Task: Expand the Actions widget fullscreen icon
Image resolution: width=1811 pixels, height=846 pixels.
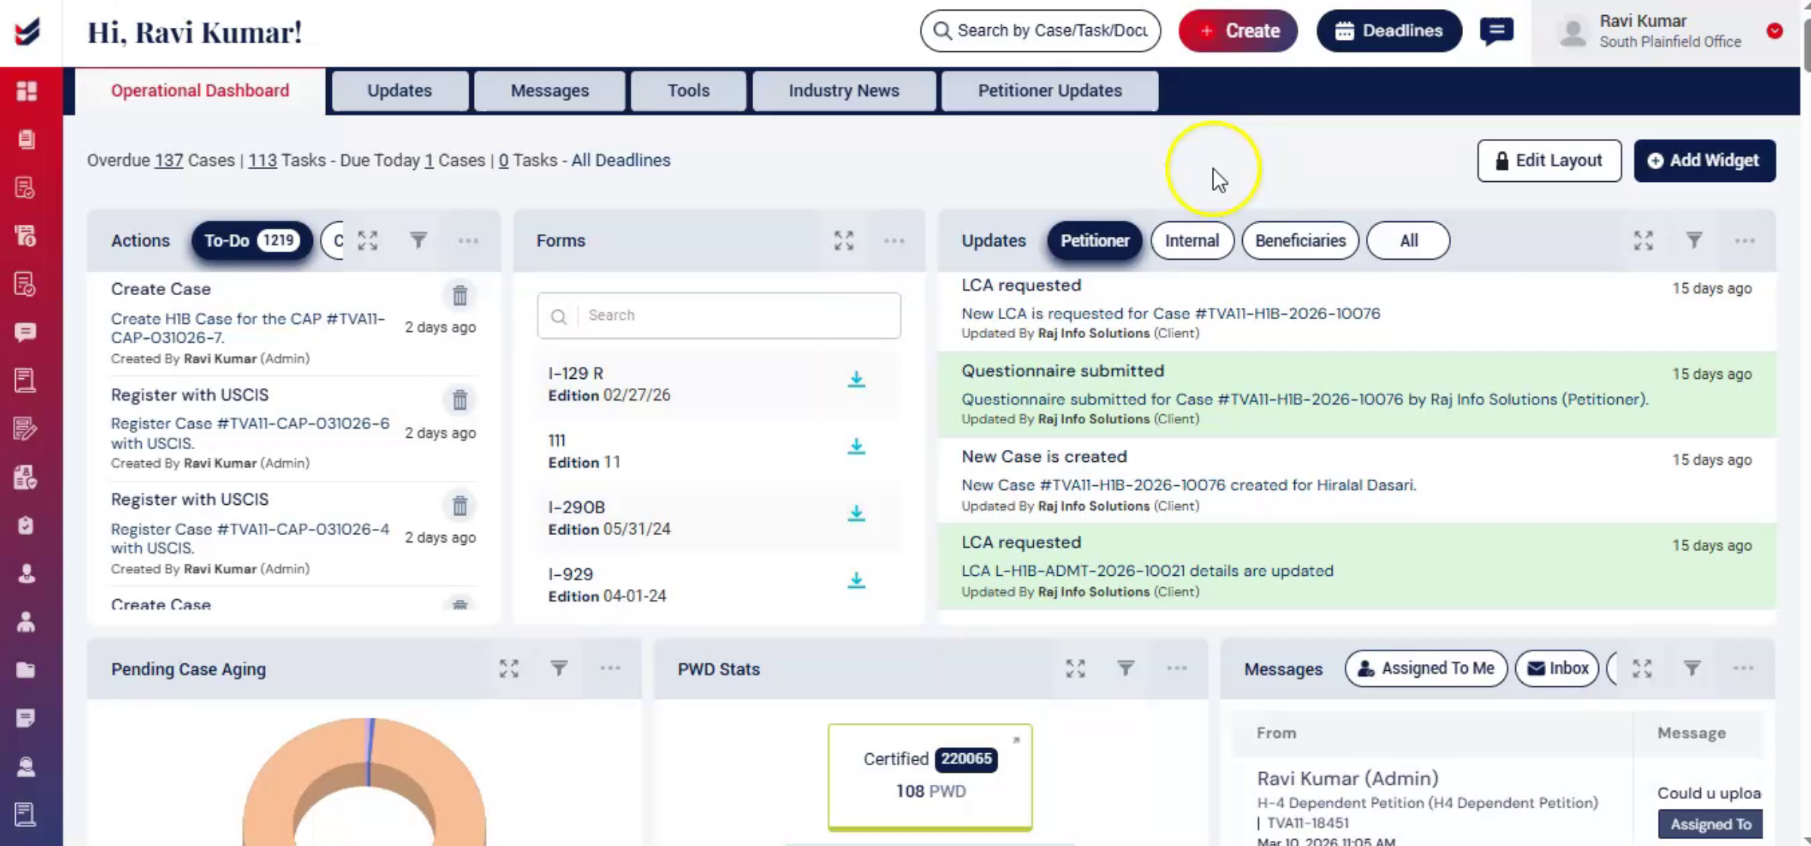Action: pos(367,241)
